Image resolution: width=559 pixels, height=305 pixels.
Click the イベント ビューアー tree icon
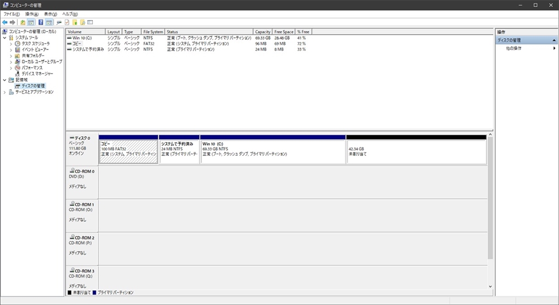tap(17, 50)
